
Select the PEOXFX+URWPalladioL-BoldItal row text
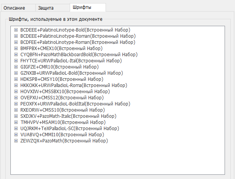coord(75,104)
